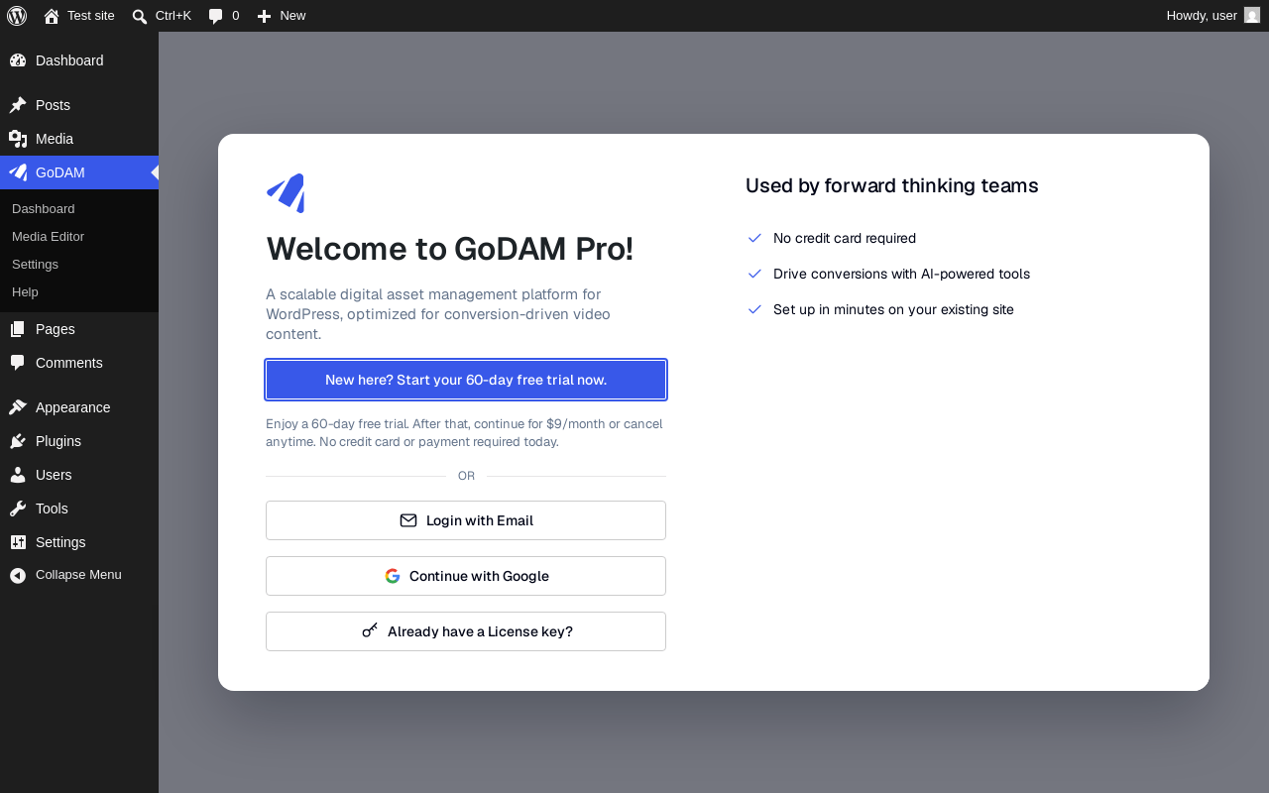Collapse the admin sidebar menu
The height and width of the screenshot is (793, 1269).
point(79,575)
